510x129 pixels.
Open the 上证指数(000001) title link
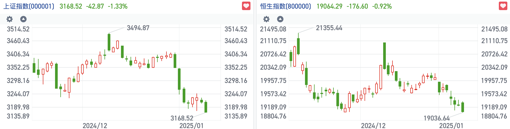pos(29,6)
